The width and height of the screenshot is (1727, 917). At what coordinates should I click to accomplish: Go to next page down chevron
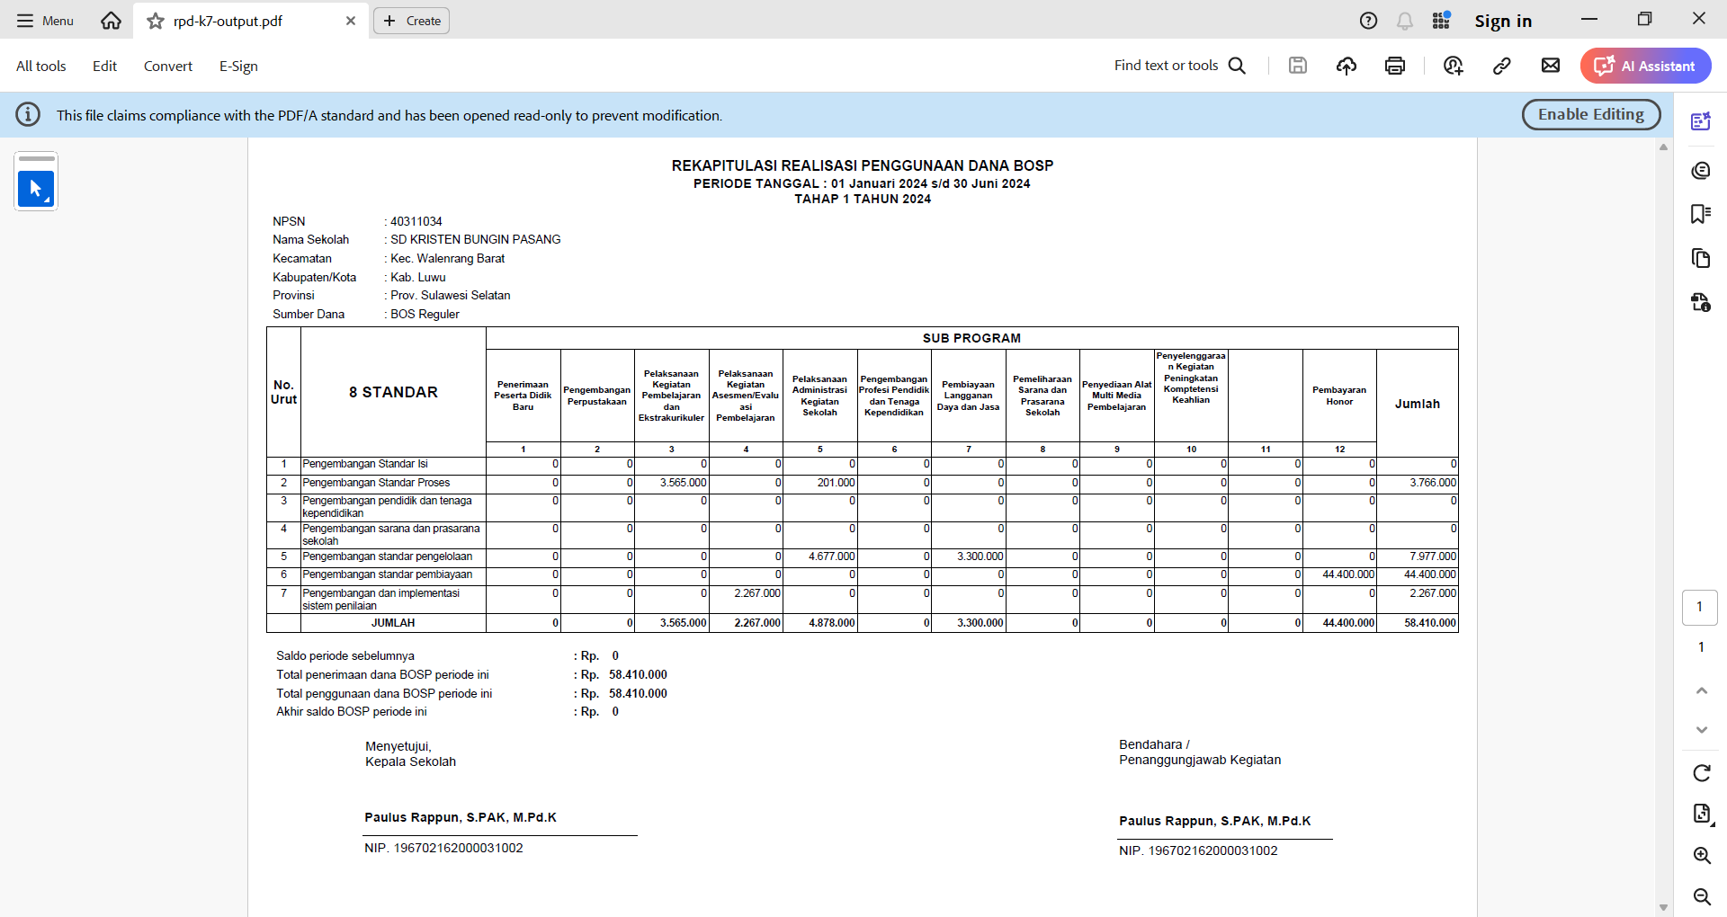pos(1701,730)
